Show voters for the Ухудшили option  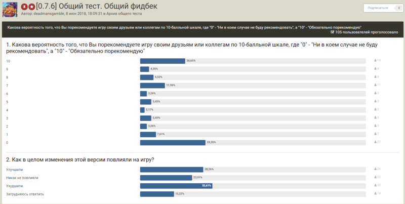(377, 185)
